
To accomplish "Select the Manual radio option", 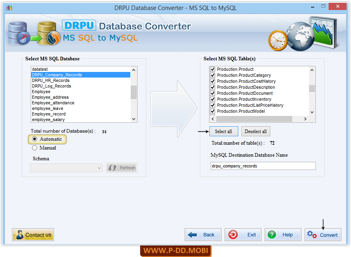I will pyautogui.click(x=34, y=148).
